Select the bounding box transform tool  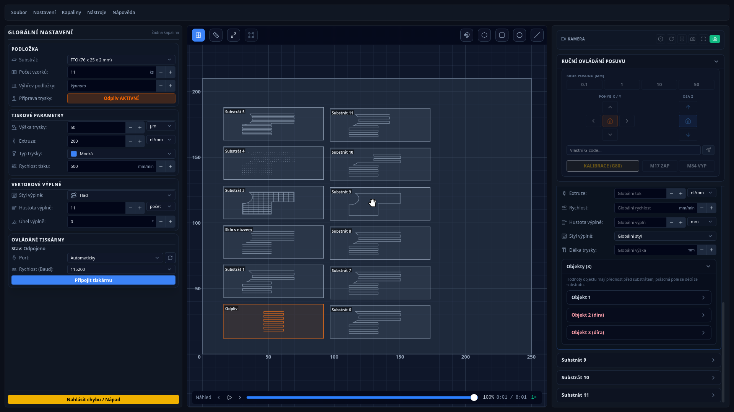tap(251, 35)
